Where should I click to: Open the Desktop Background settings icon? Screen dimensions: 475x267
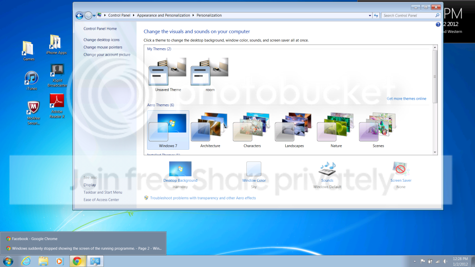click(x=180, y=169)
